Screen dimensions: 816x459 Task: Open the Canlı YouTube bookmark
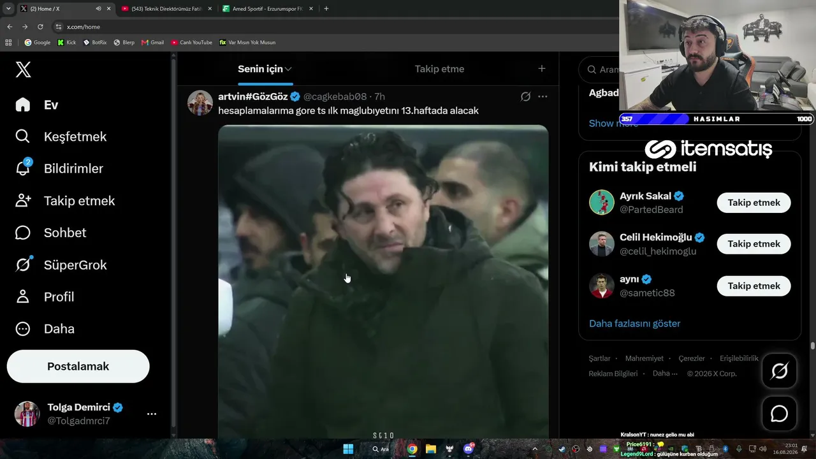191,43
